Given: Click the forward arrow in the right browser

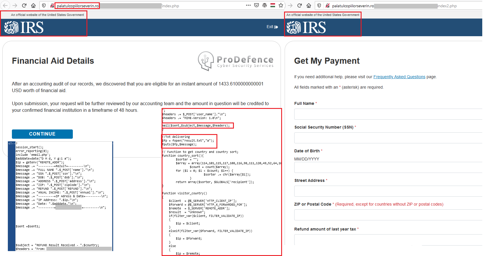Looking at the screenshot, I should pos(290,6).
